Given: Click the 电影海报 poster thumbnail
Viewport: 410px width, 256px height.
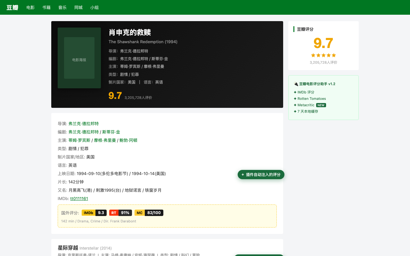Looking at the screenshot, I should coord(79,58).
